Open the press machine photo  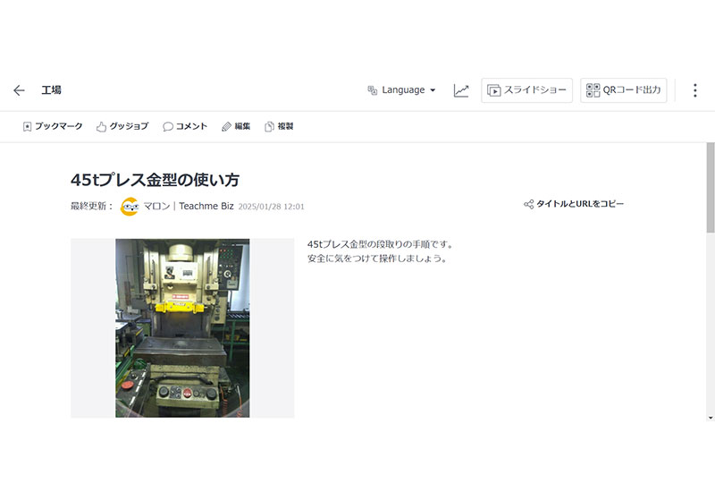click(182, 327)
